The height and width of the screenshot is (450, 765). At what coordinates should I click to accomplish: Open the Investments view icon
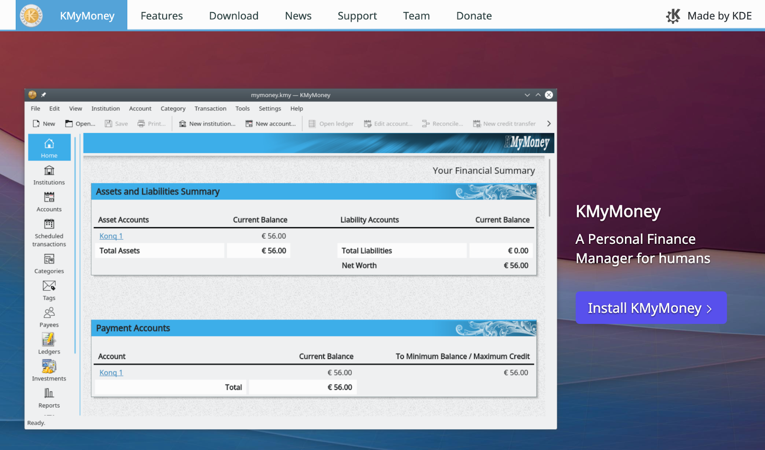pyautogui.click(x=49, y=366)
